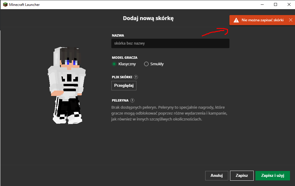Open file browser with Przeglądaj button

[124, 86]
